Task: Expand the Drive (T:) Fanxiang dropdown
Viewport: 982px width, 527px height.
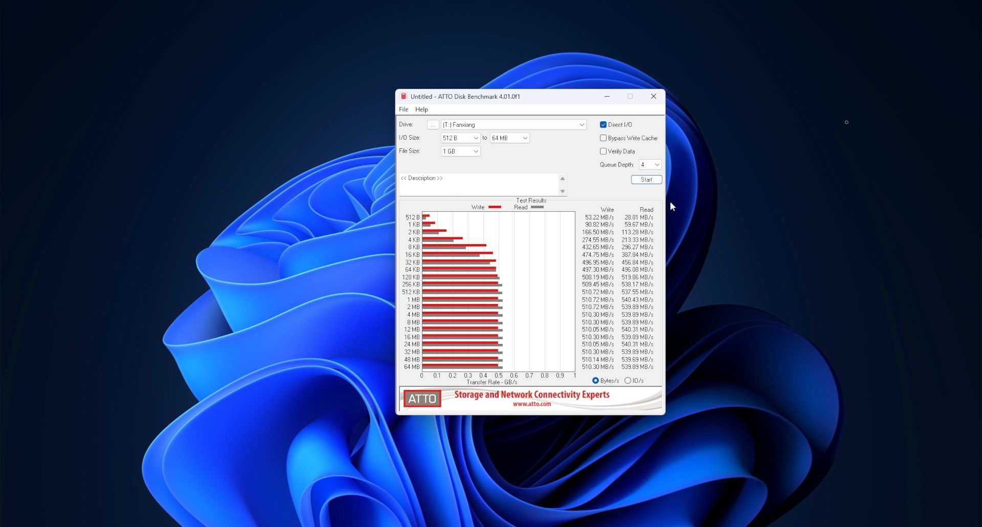Action: pos(582,125)
